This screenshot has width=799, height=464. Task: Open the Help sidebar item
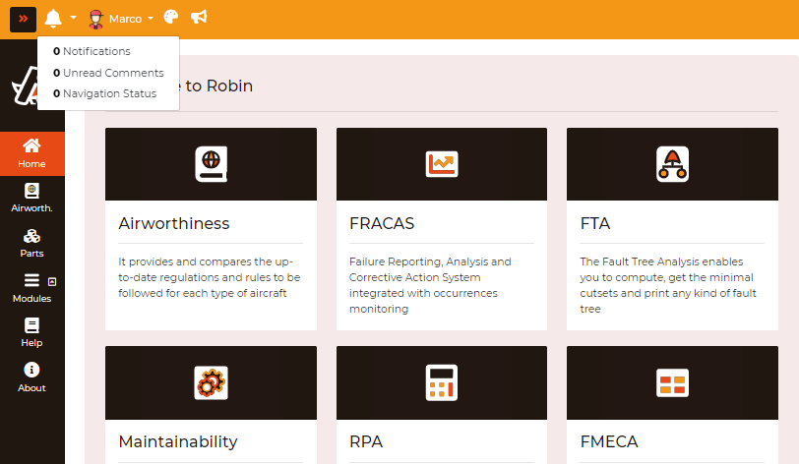(x=31, y=333)
